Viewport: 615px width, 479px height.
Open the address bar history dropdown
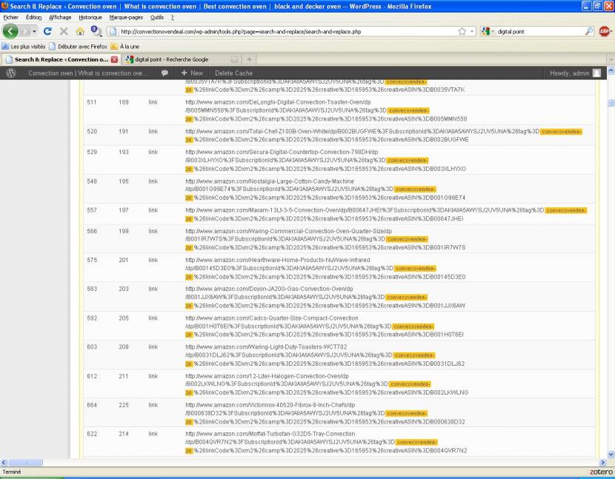tap(472, 31)
